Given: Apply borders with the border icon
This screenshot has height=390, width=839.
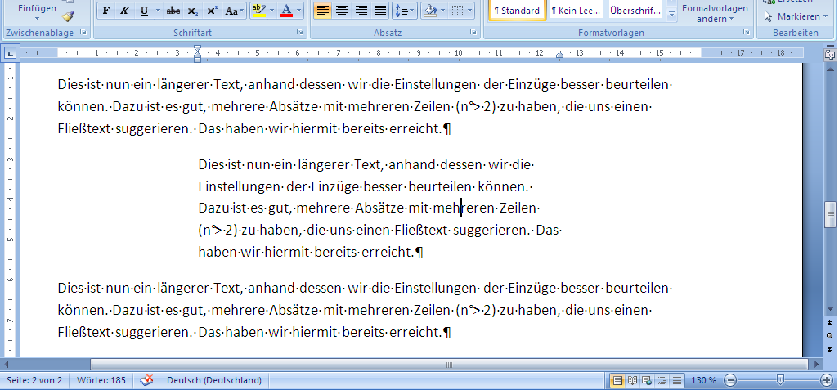Looking at the screenshot, I should (x=457, y=11).
